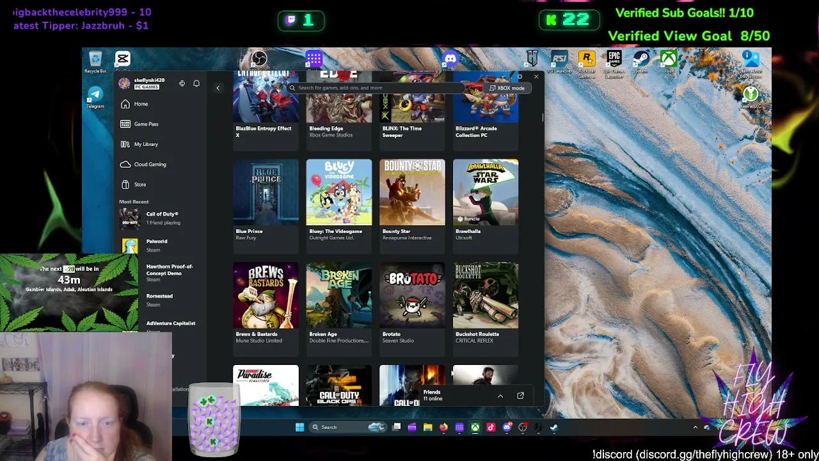Go back with the Xbox back arrow
Viewport: 819px width, 461px height.
pyautogui.click(x=218, y=88)
